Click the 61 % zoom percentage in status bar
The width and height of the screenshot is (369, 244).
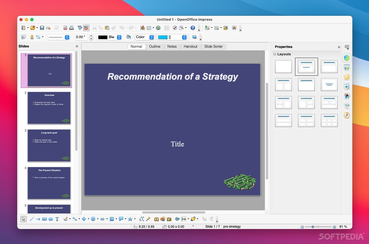[x=343, y=227]
